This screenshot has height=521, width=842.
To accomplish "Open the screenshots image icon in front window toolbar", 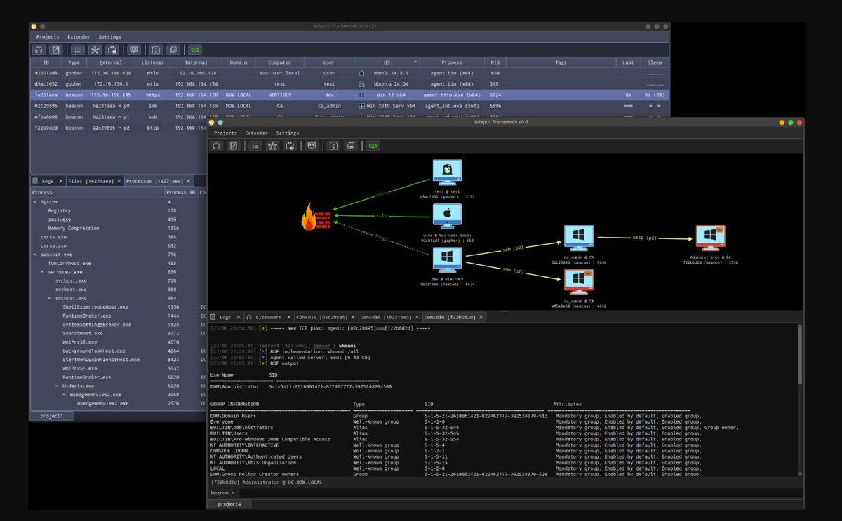I will click(x=351, y=145).
